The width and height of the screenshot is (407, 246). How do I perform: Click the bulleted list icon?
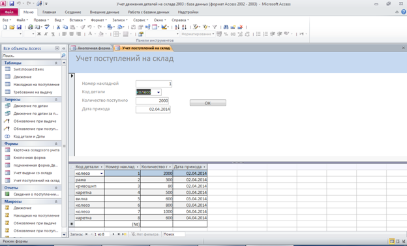point(258,34)
